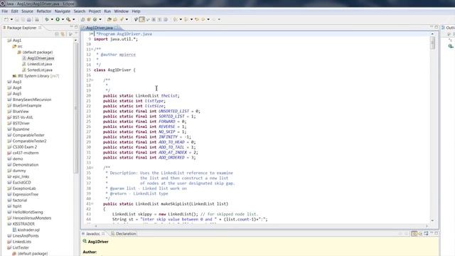Click the editor scrollbar down arrow
455x256 pixels.
coord(433,220)
